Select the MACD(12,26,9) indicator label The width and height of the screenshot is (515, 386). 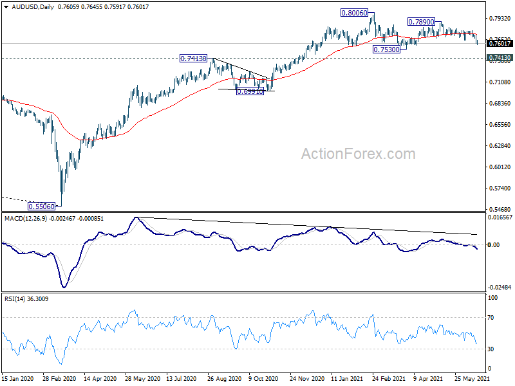click(x=26, y=219)
